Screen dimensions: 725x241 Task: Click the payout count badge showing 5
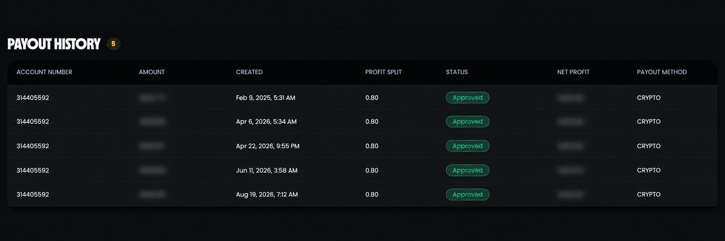coord(113,44)
